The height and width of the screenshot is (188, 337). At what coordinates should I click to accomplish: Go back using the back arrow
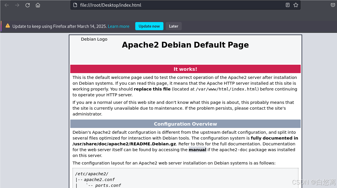pyautogui.click(x=7, y=5)
